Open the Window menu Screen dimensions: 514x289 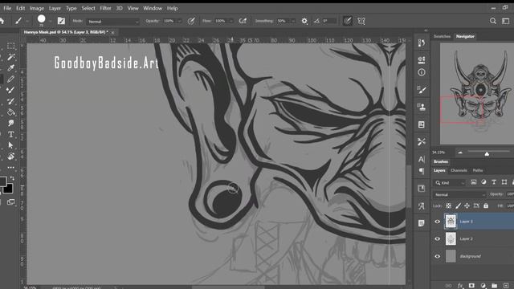[x=153, y=8]
